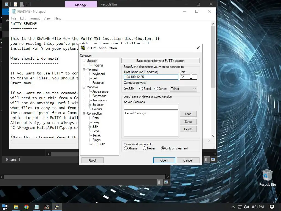Select Bell in the category tree
Viewport: 281px width, 211px height.
coord(95,78)
